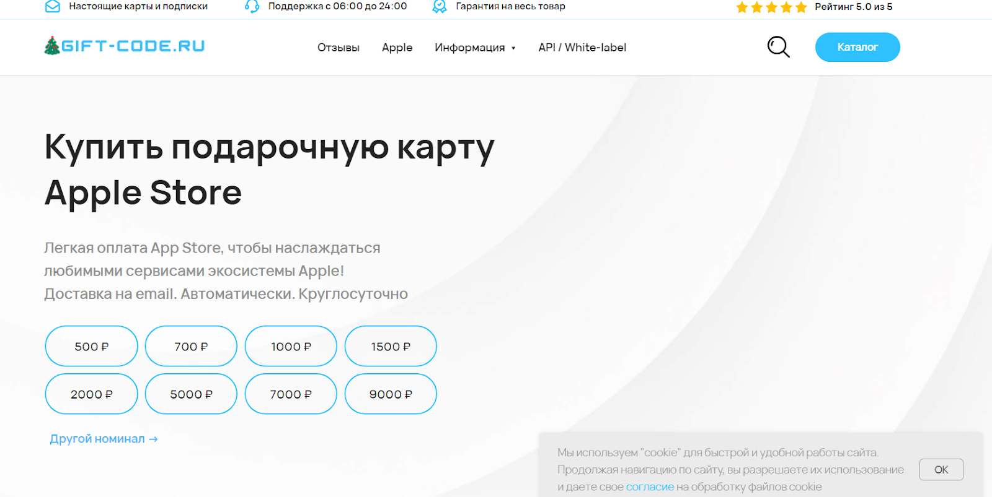Image resolution: width=992 pixels, height=497 pixels.
Task: Click the magnifying glass search icon
Action: click(778, 47)
